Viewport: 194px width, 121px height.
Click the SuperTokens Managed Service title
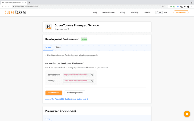point(77,25)
